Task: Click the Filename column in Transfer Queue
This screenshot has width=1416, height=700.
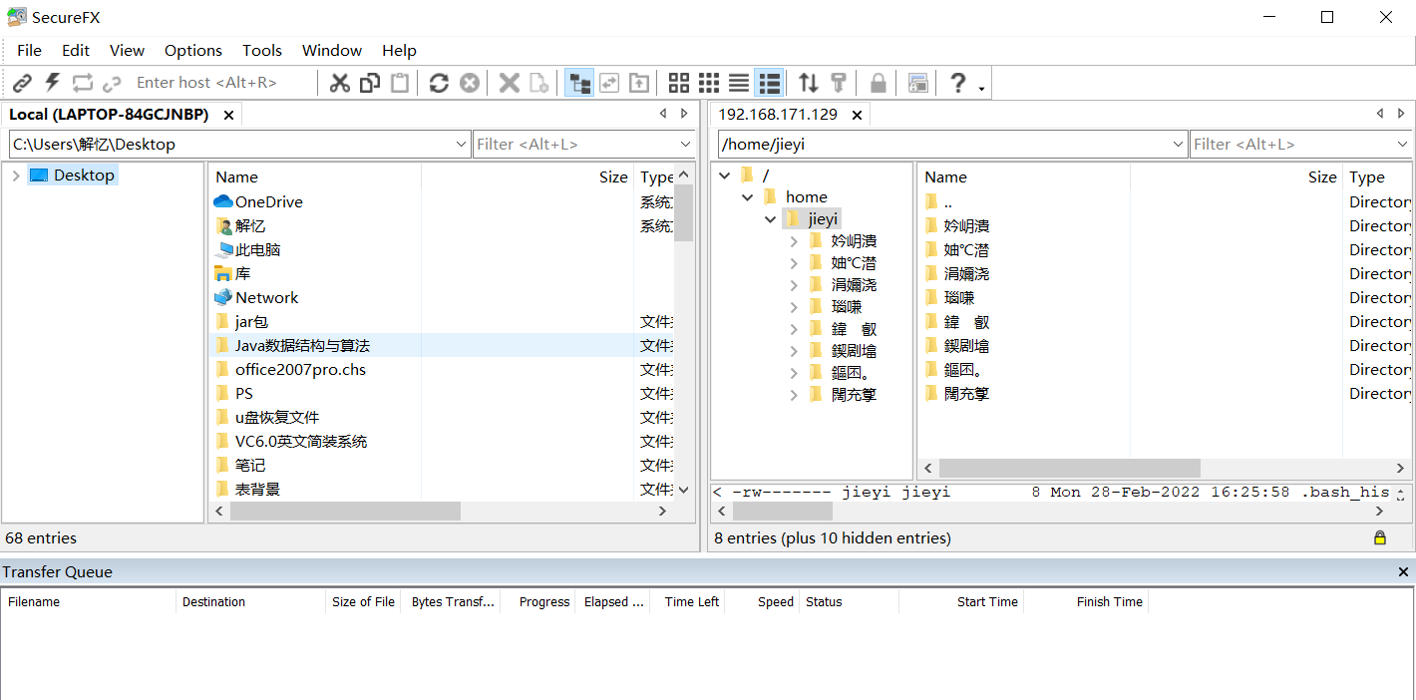Action: [89, 601]
